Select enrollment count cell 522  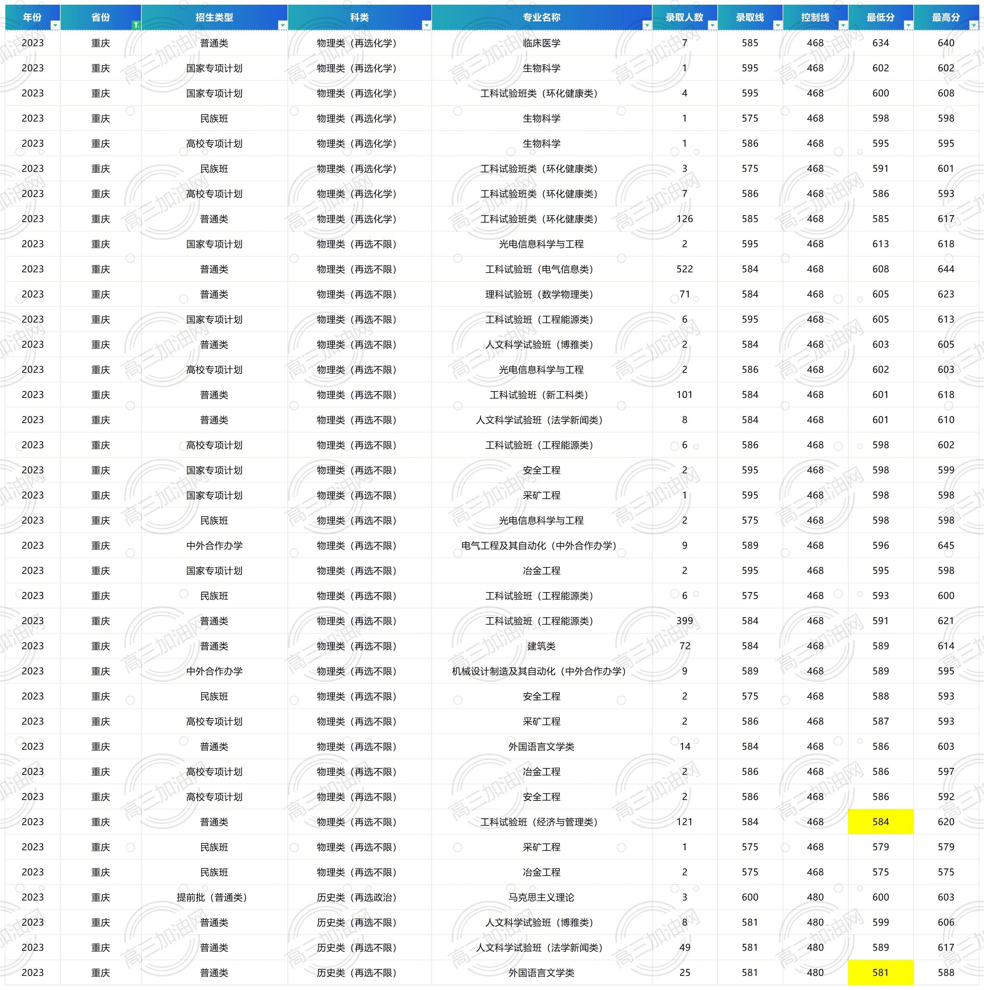685,269
